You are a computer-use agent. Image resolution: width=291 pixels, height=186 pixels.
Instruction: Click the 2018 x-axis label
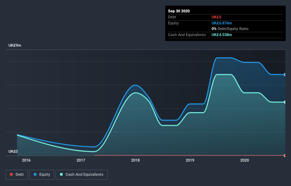pos(135,160)
